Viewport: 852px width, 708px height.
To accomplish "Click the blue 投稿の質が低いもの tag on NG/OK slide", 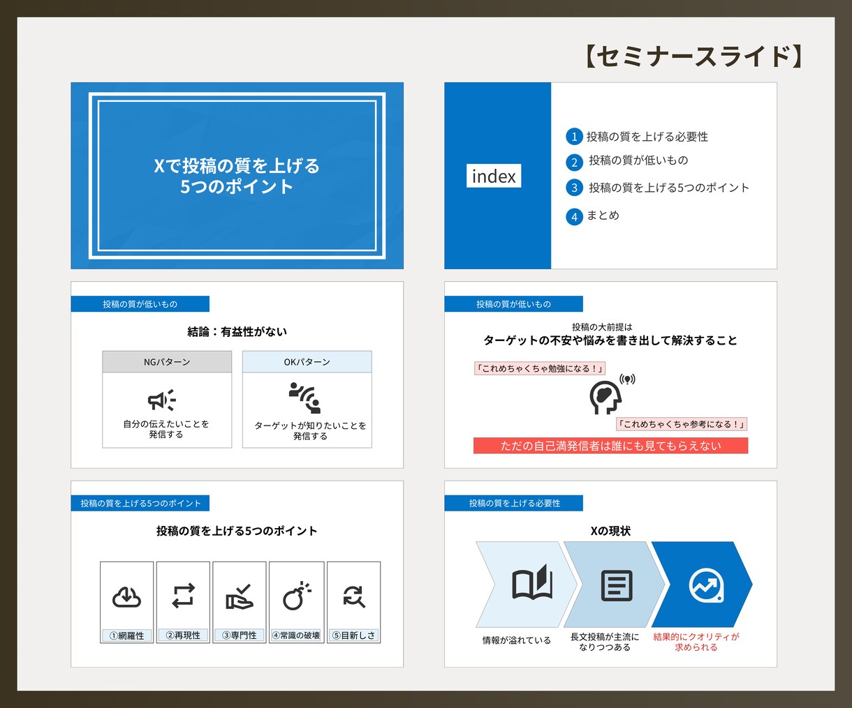I will 140,304.
